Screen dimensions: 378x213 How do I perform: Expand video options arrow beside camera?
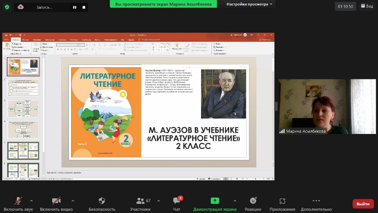pyautogui.click(x=73, y=200)
